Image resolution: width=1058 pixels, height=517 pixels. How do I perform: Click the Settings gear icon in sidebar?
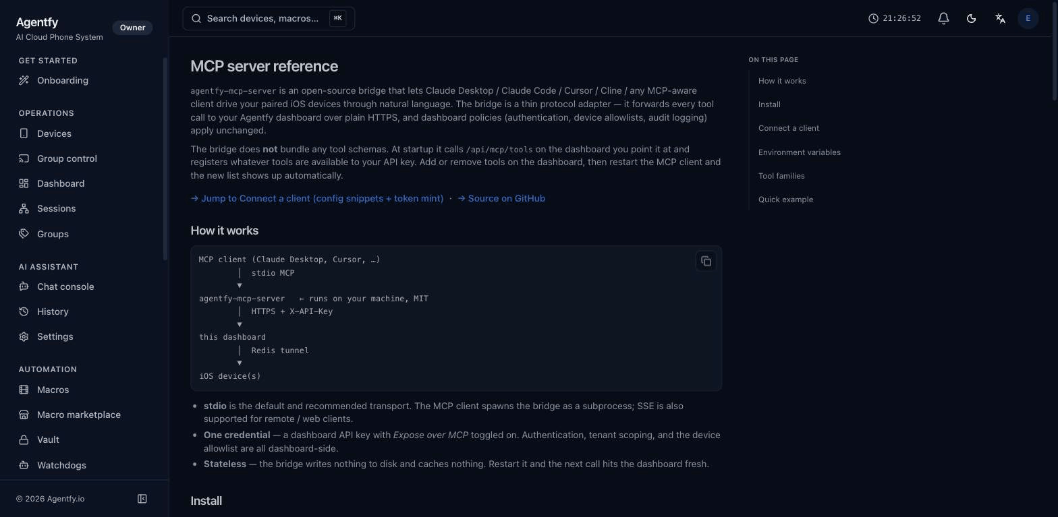pyautogui.click(x=24, y=336)
